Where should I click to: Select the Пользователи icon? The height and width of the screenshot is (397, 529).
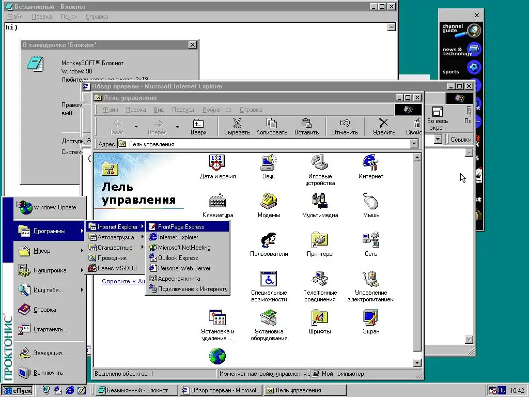coord(269,244)
